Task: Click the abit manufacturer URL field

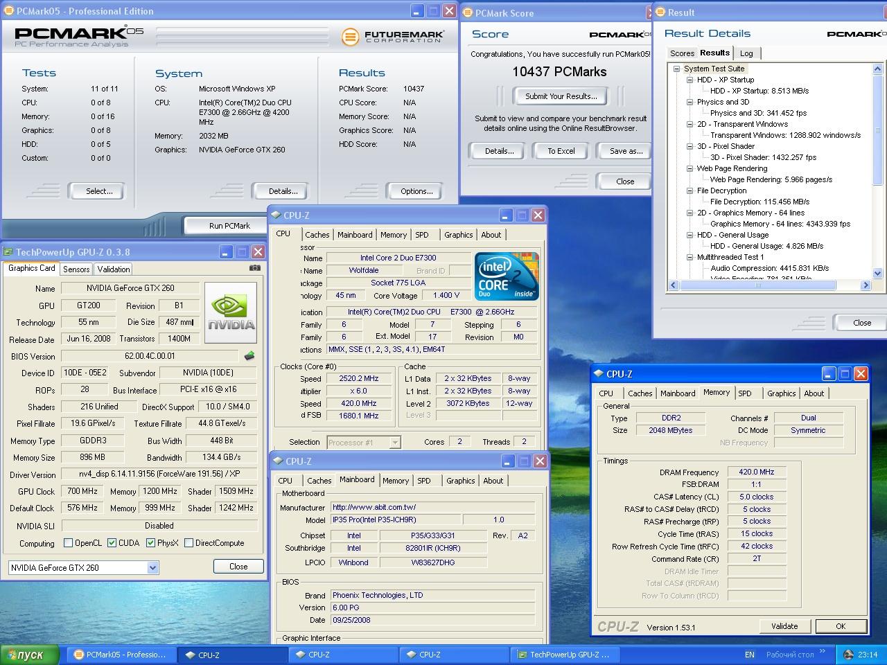Action: 433,507
